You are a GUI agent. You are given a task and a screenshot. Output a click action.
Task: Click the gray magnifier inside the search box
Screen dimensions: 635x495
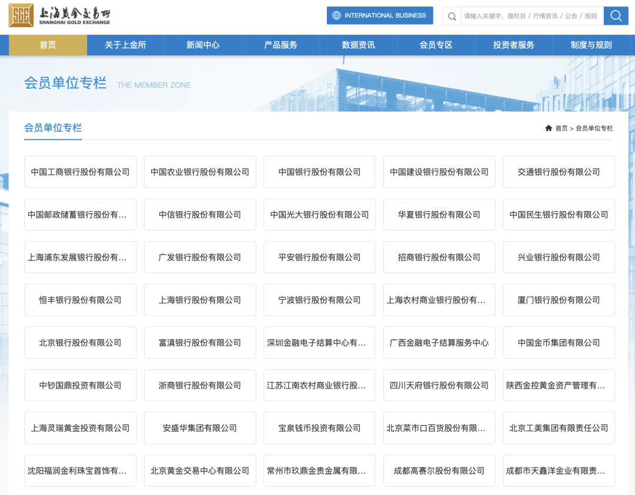coord(450,16)
